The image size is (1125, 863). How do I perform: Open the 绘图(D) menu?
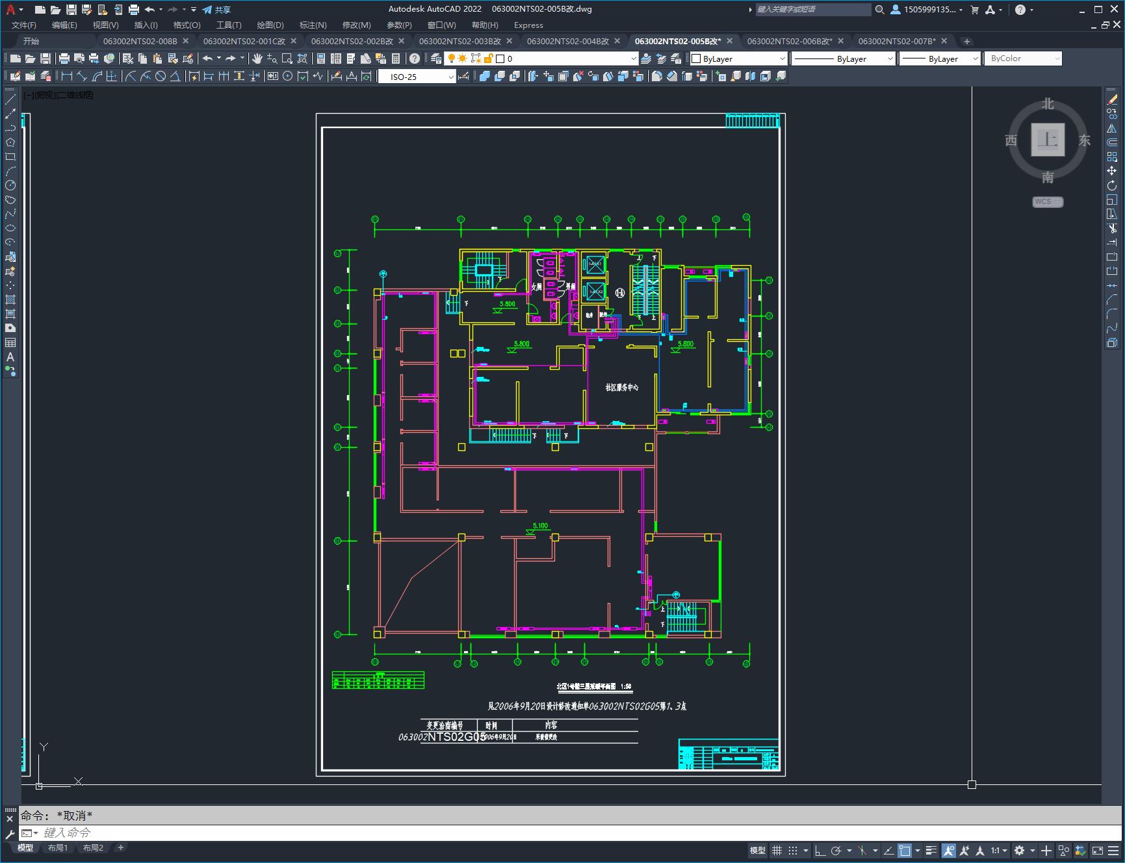270,25
